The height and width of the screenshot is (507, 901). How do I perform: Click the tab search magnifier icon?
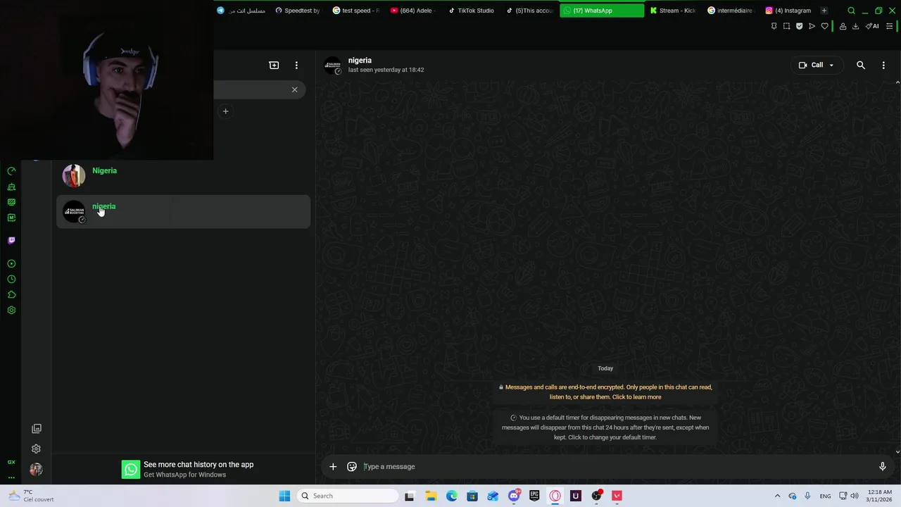pos(851,11)
